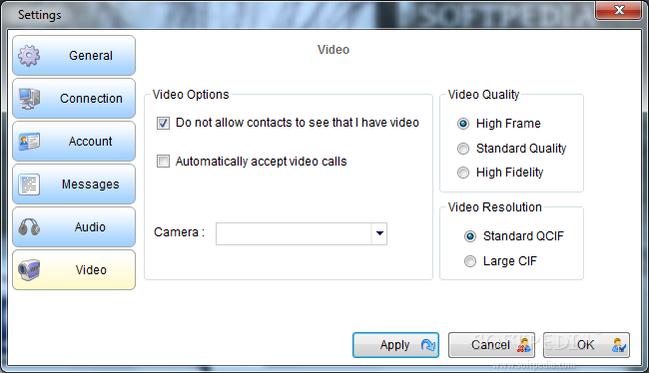
Task: Click the headphones icon on Audio
Action: point(29,226)
